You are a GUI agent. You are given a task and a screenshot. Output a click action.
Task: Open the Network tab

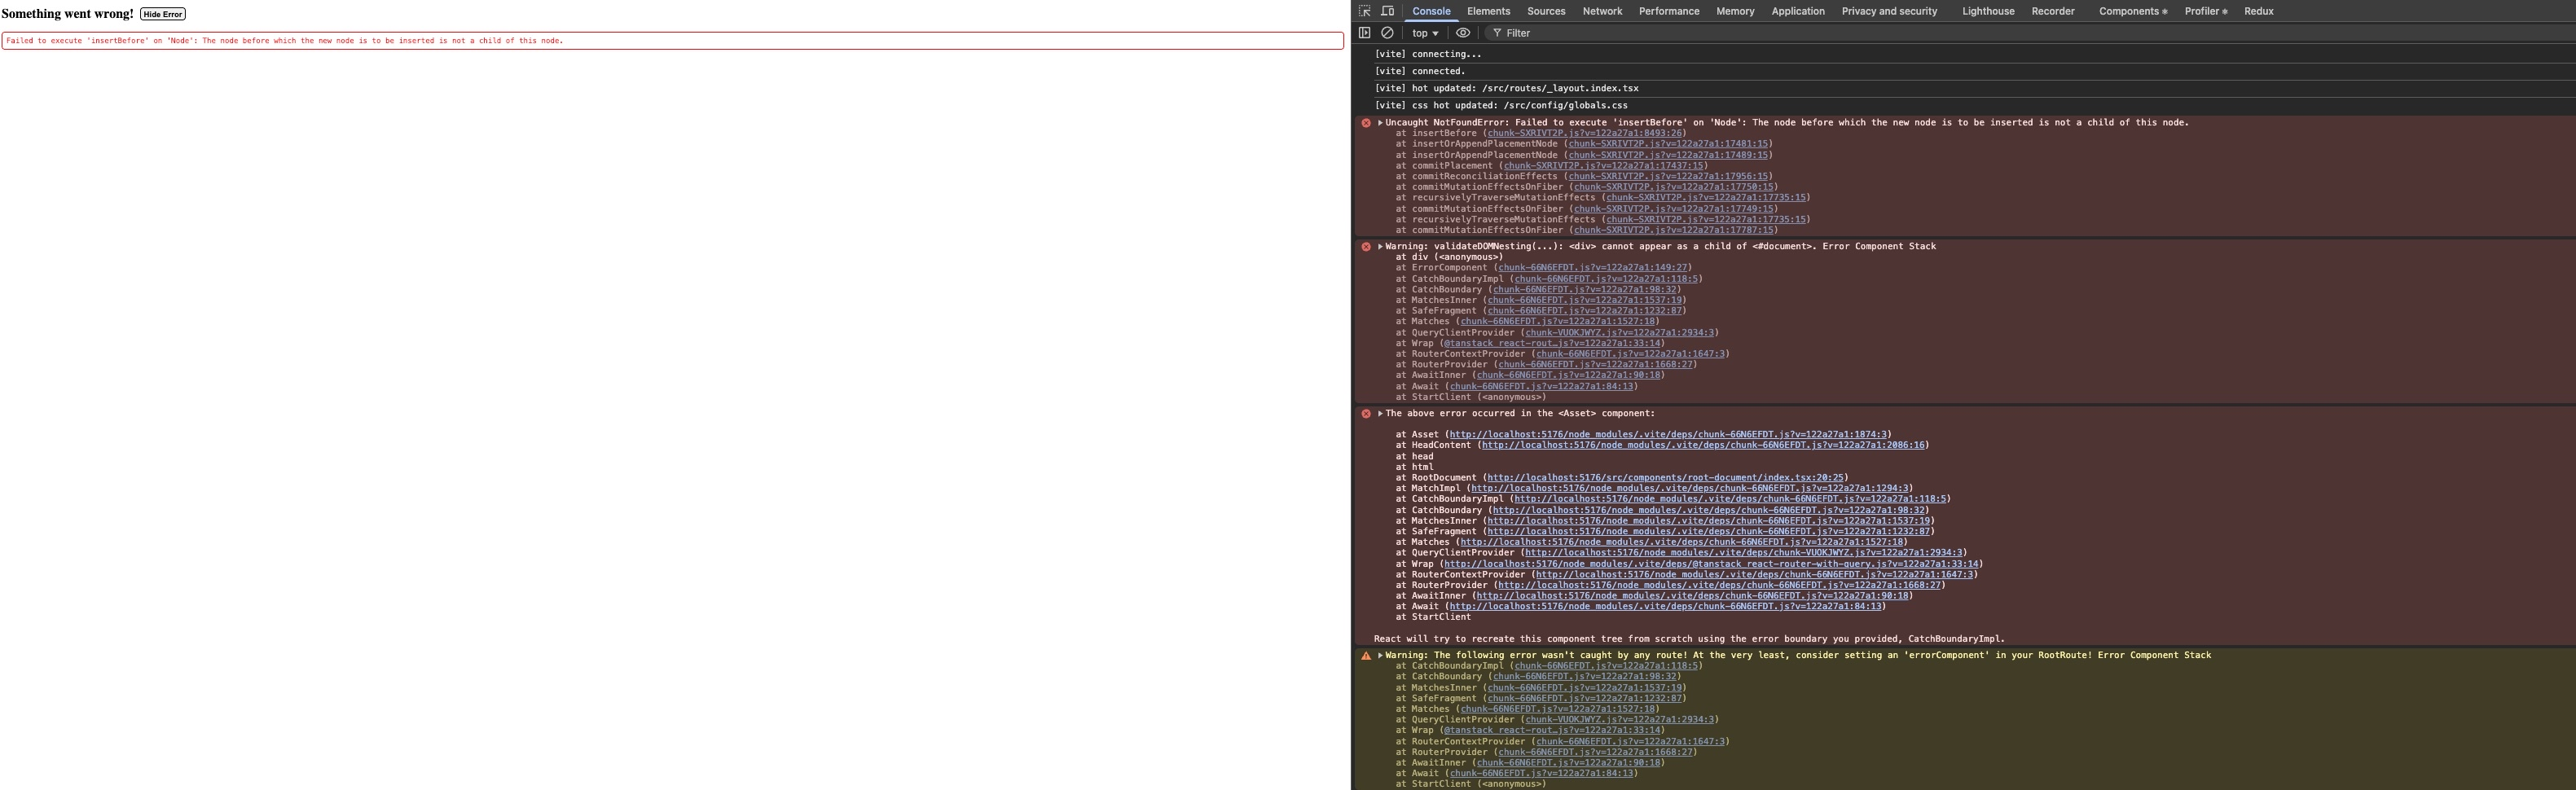pyautogui.click(x=1602, y=11)
